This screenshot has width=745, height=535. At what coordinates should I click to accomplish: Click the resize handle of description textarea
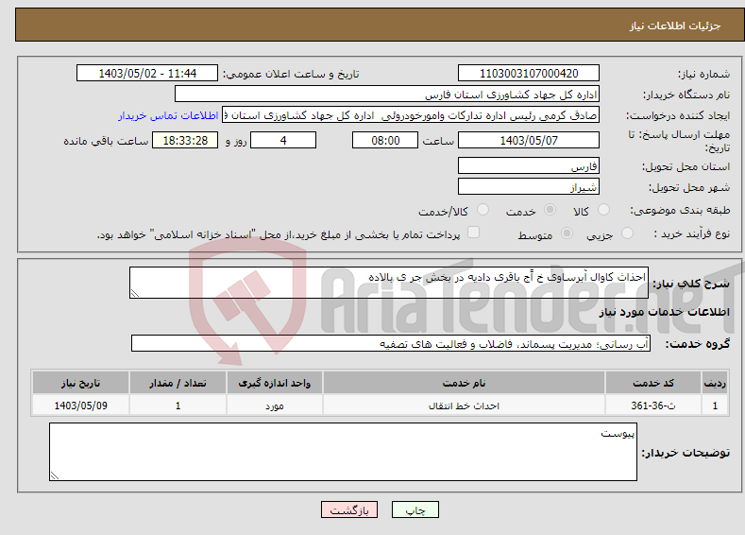pos(134,293)
